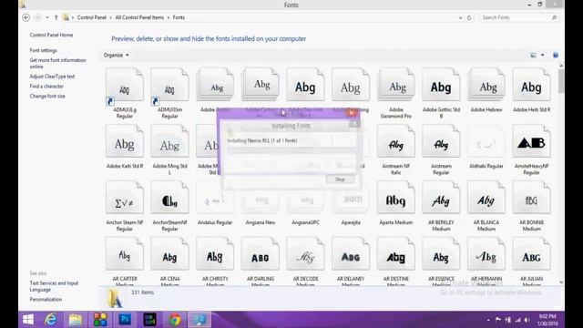
Task: Open Get more font information online
Action: pos(57,63)
